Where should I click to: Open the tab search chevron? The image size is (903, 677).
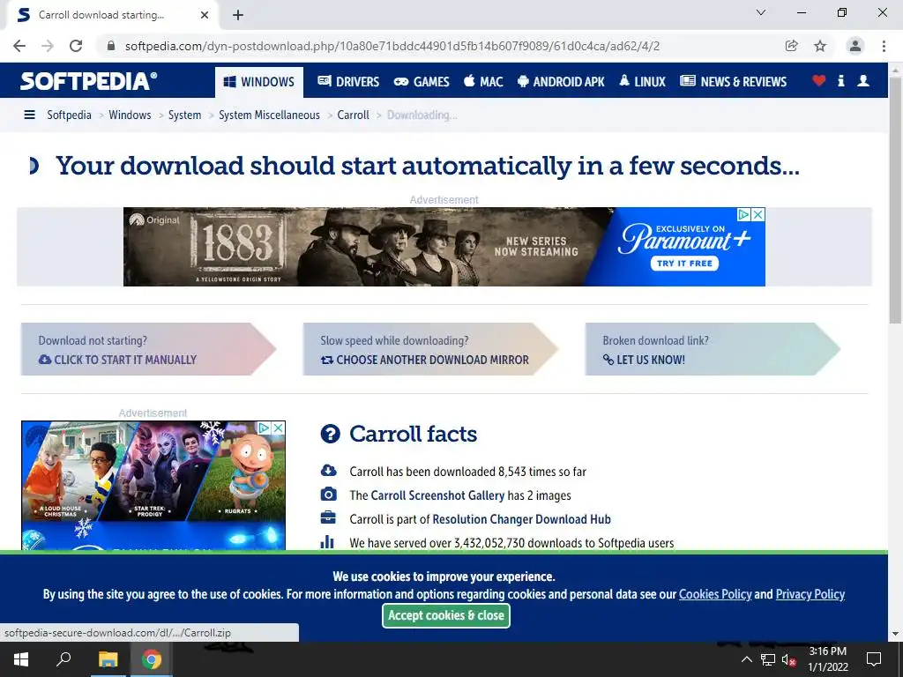pos(761,12)
